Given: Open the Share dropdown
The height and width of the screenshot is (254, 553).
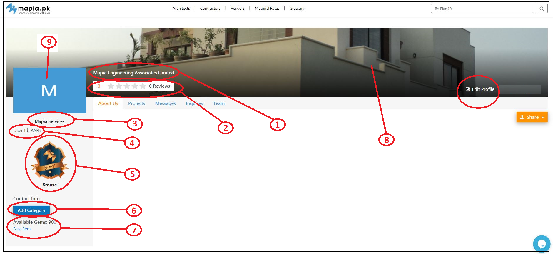Looking at the screenshot, I should (x=532, y=117).
